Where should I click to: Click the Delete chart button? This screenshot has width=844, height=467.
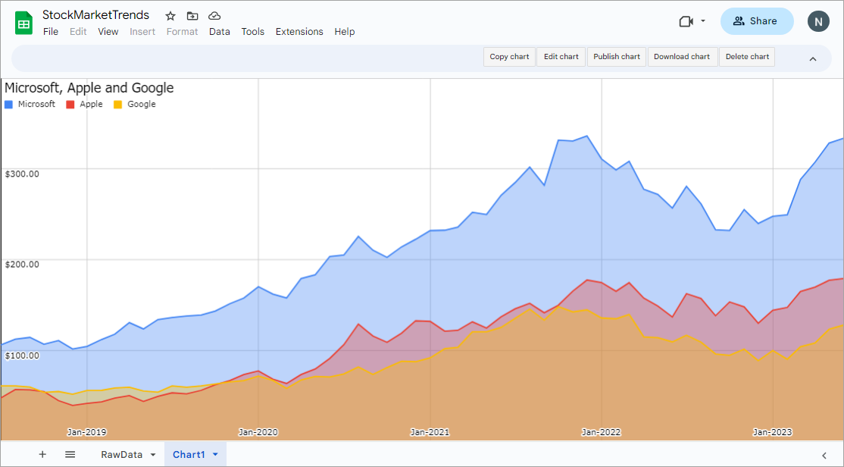747,57
